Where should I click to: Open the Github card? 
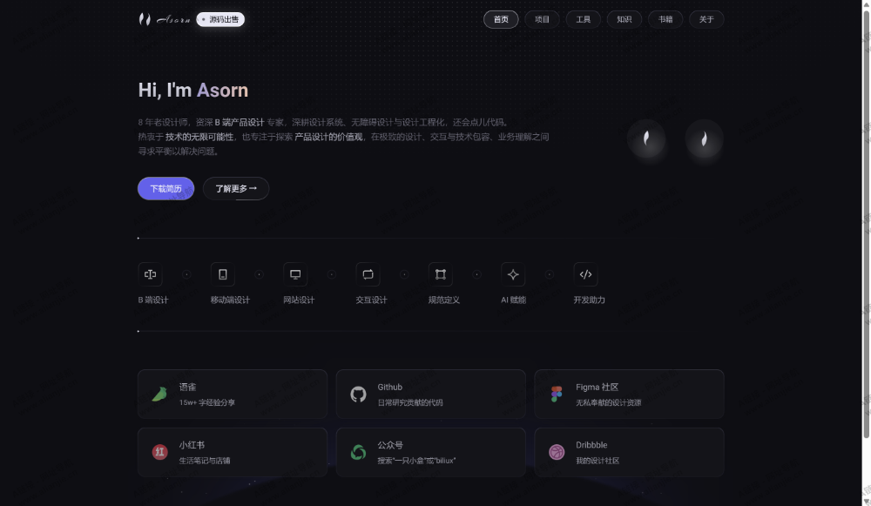click(x=430, y=395)
